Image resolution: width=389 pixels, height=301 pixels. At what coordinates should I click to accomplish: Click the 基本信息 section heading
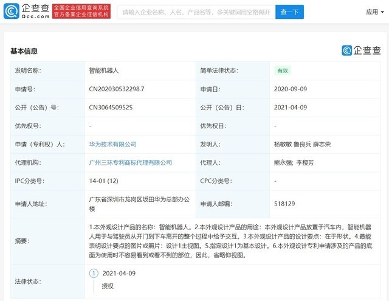click(24, 51)
